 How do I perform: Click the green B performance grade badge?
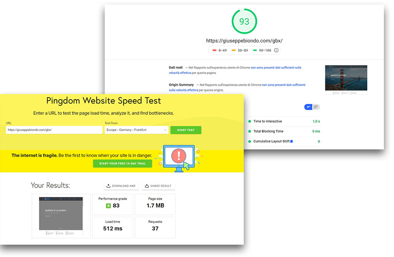[x=108, y=205]
